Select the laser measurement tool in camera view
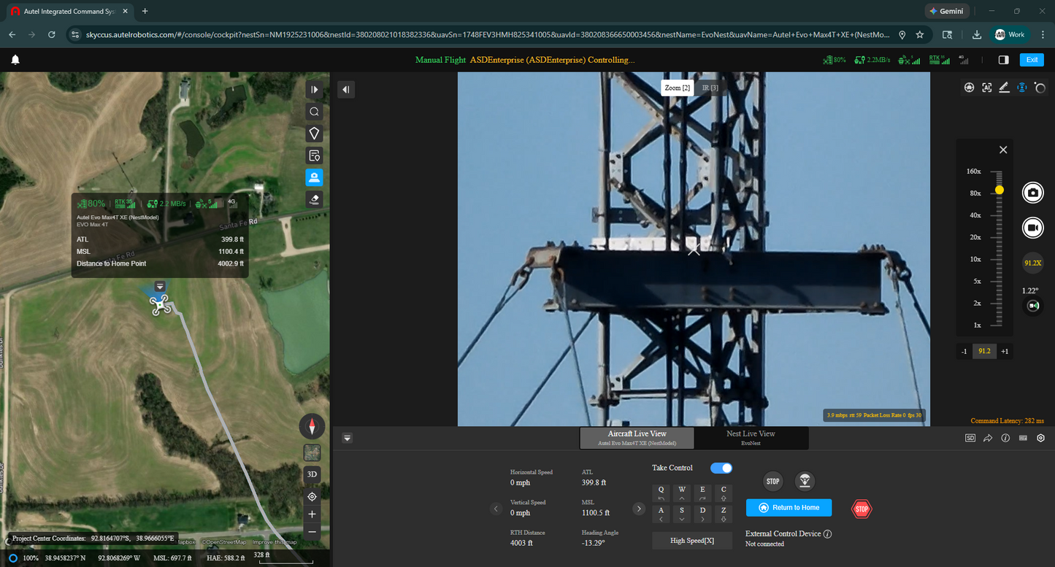Viewport: 1055px width, 567px height. point(1004,87)
